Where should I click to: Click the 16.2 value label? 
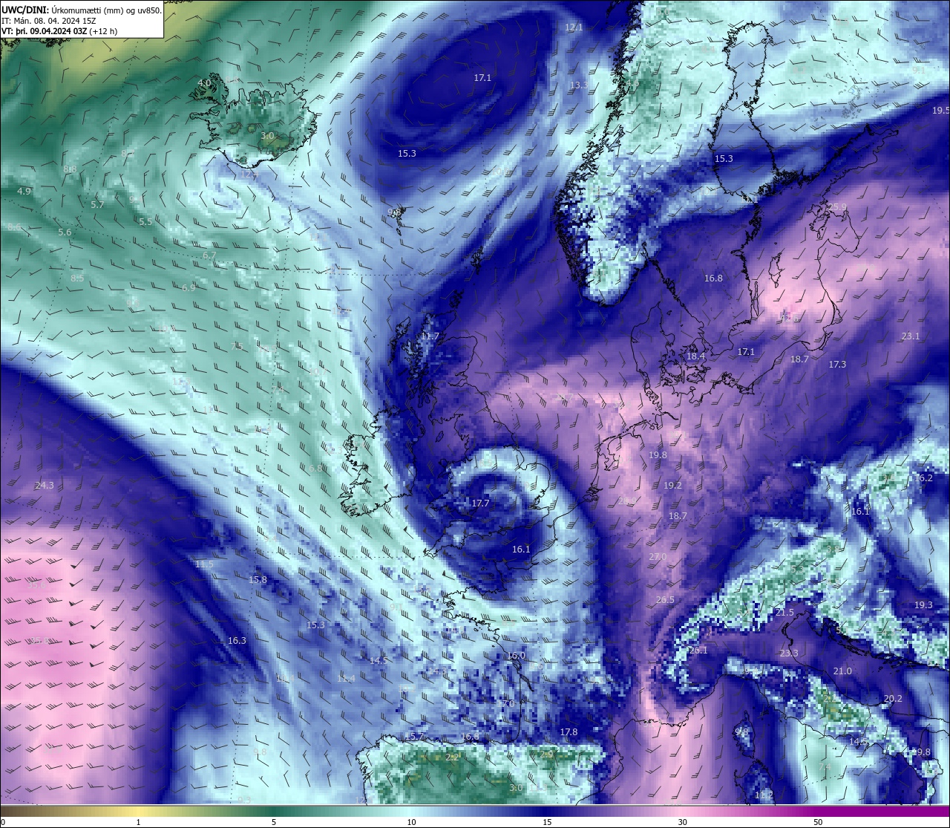tap(923, 477)
